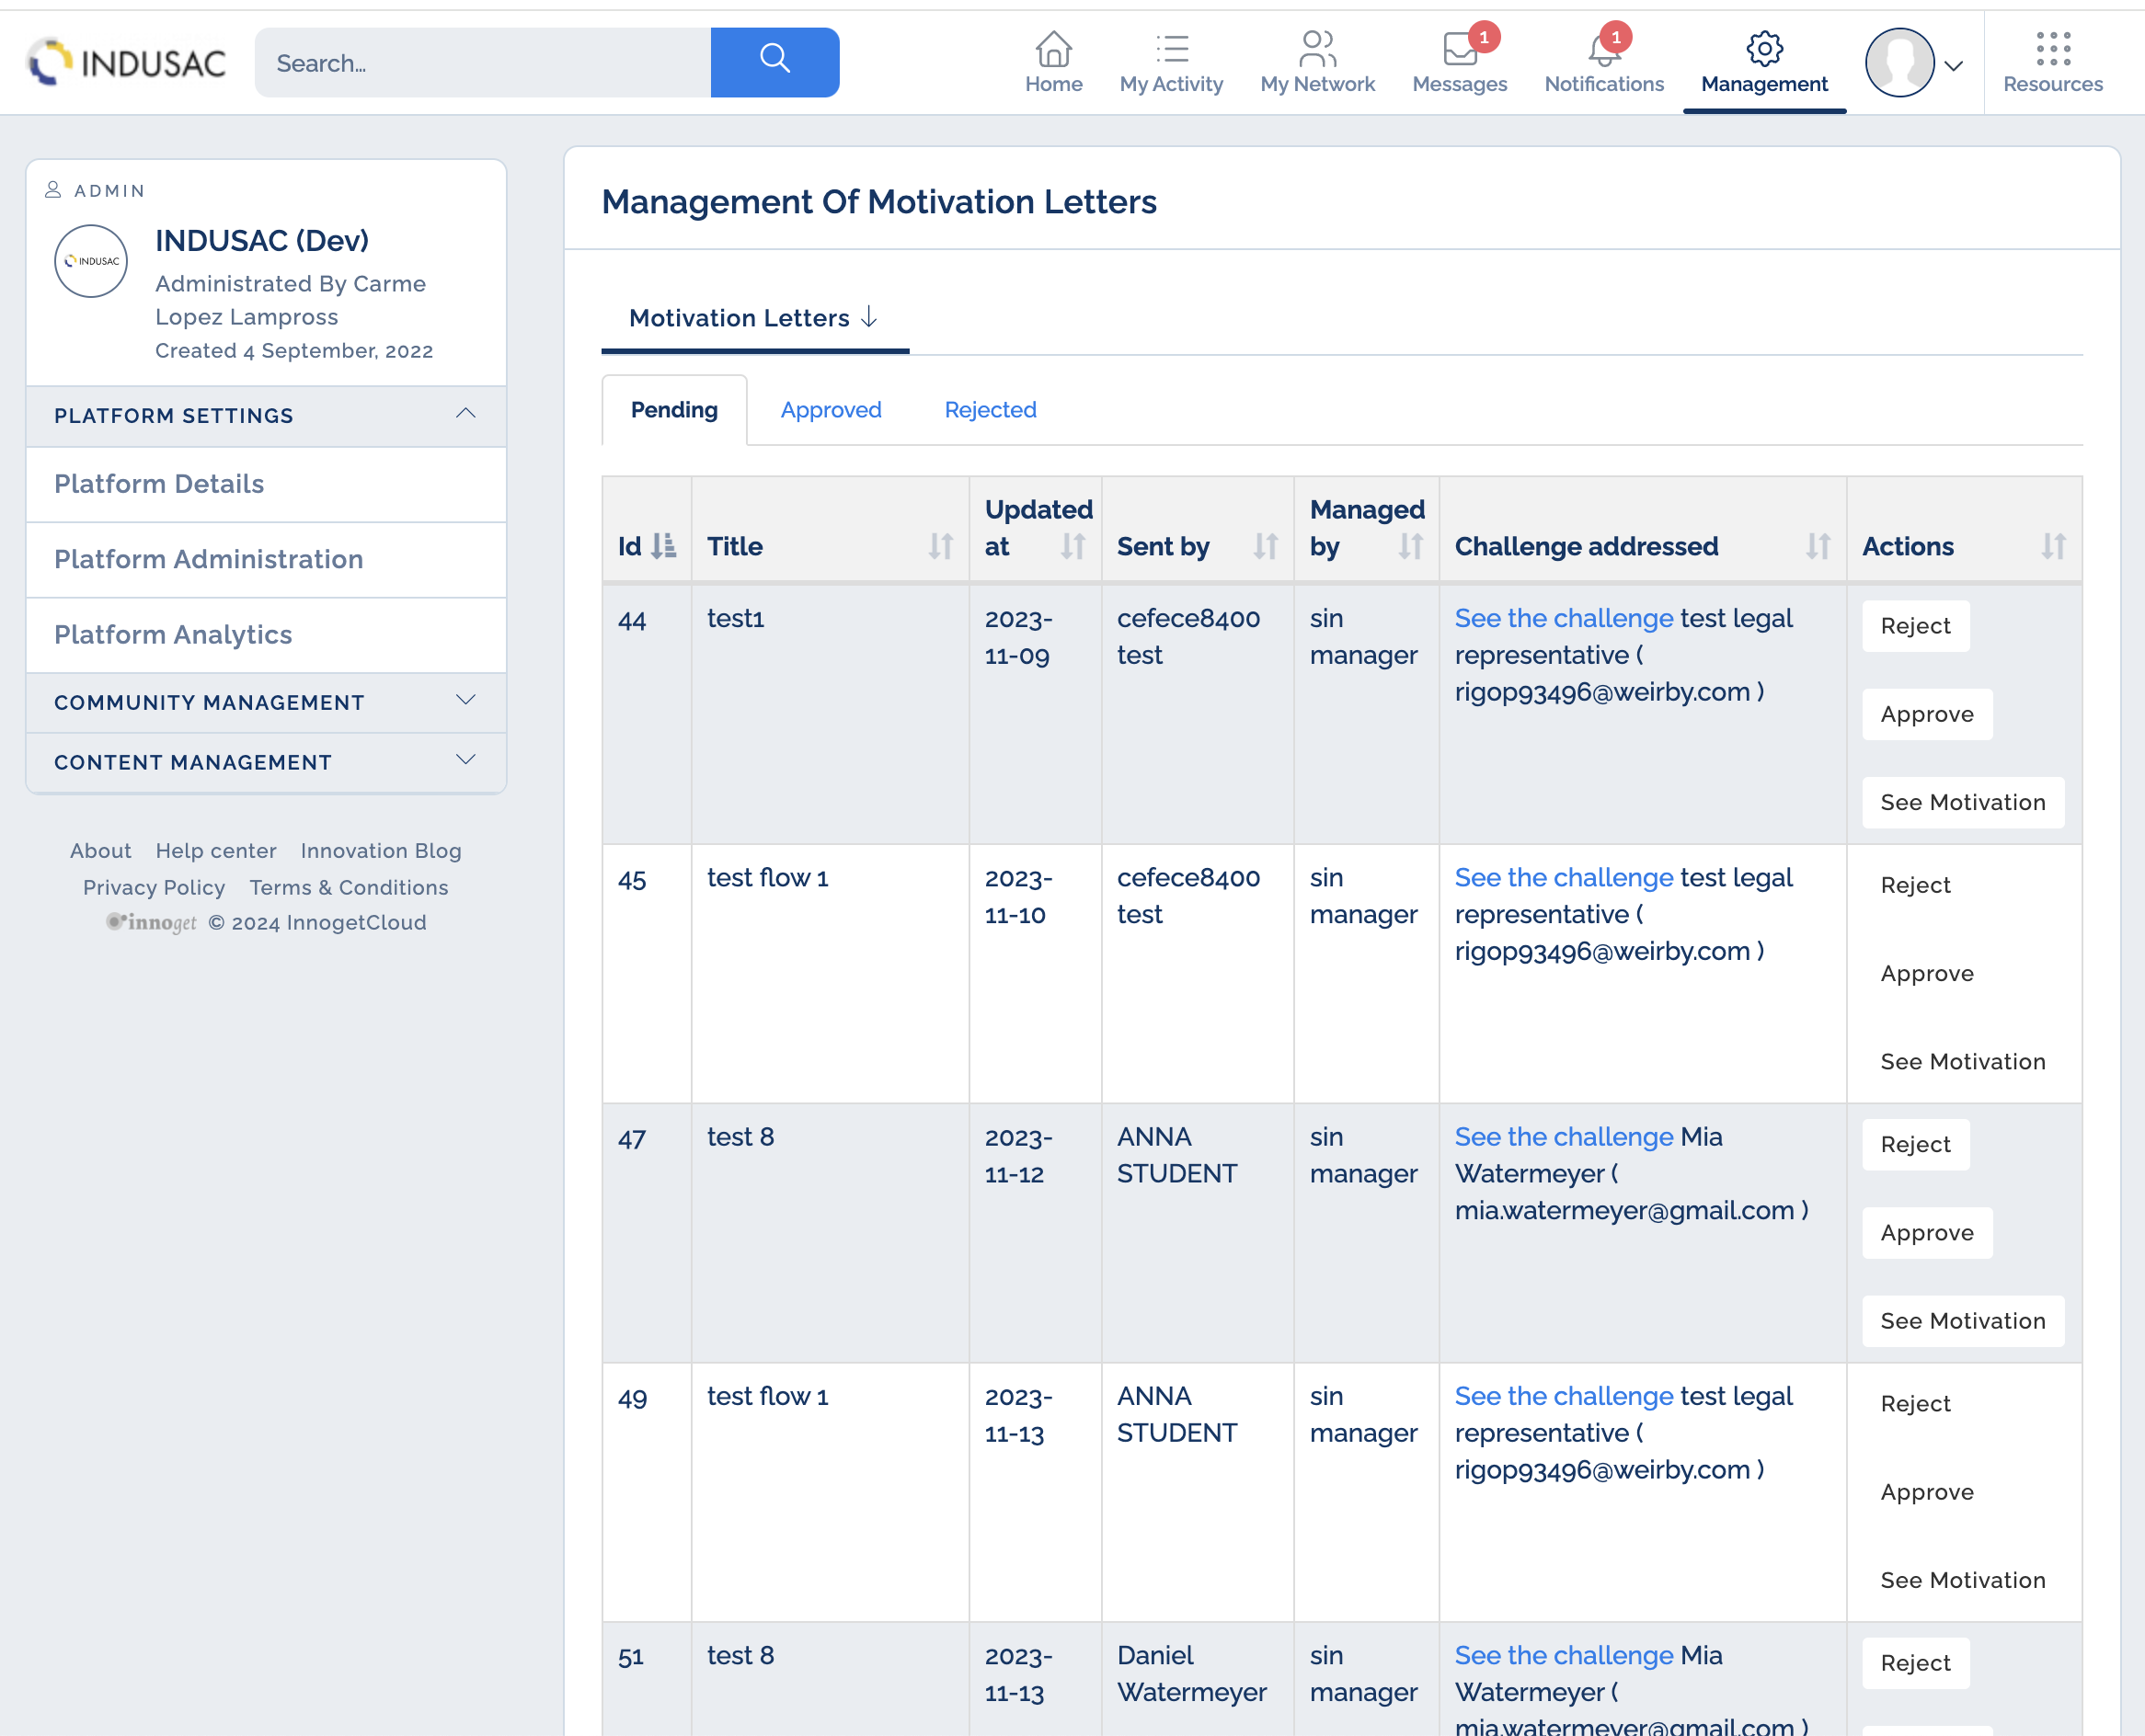Screen dimensions: 2145x1736
Task: Open Resources grid icon
Action: [x=2052, y=48]
